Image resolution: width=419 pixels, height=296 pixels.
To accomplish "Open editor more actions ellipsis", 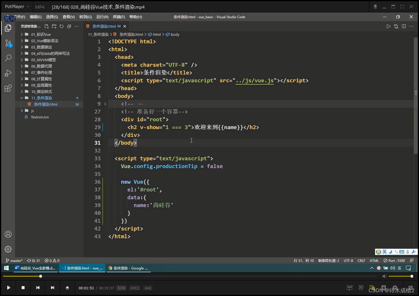I will [411, 26].
